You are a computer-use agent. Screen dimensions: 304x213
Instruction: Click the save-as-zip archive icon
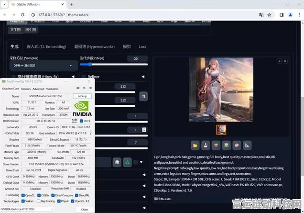[x=216, y=146]
